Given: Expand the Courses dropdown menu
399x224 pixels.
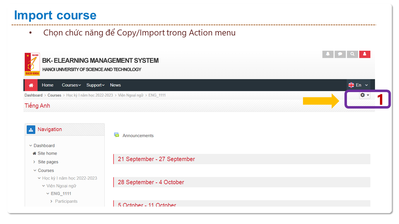Looking at the screenshot, I should (71, 85).
